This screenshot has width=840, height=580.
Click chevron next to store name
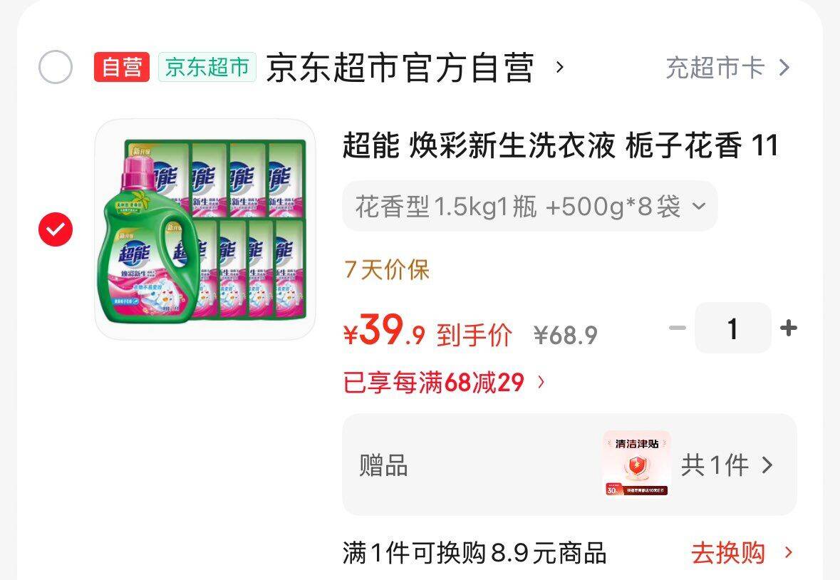pyautogui.click(x=560, y=68)
